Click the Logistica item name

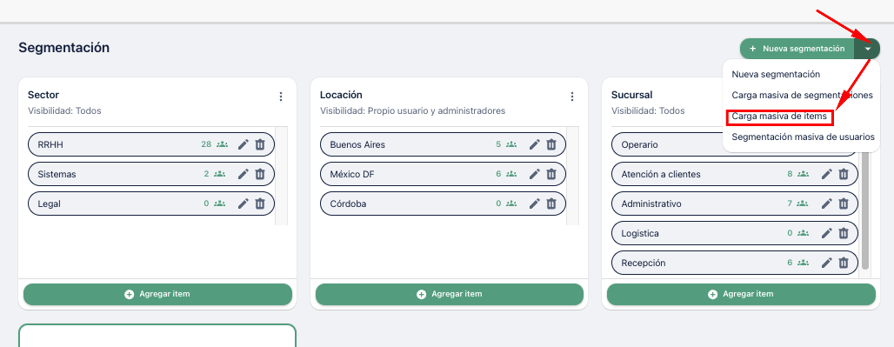pos(640,234)
